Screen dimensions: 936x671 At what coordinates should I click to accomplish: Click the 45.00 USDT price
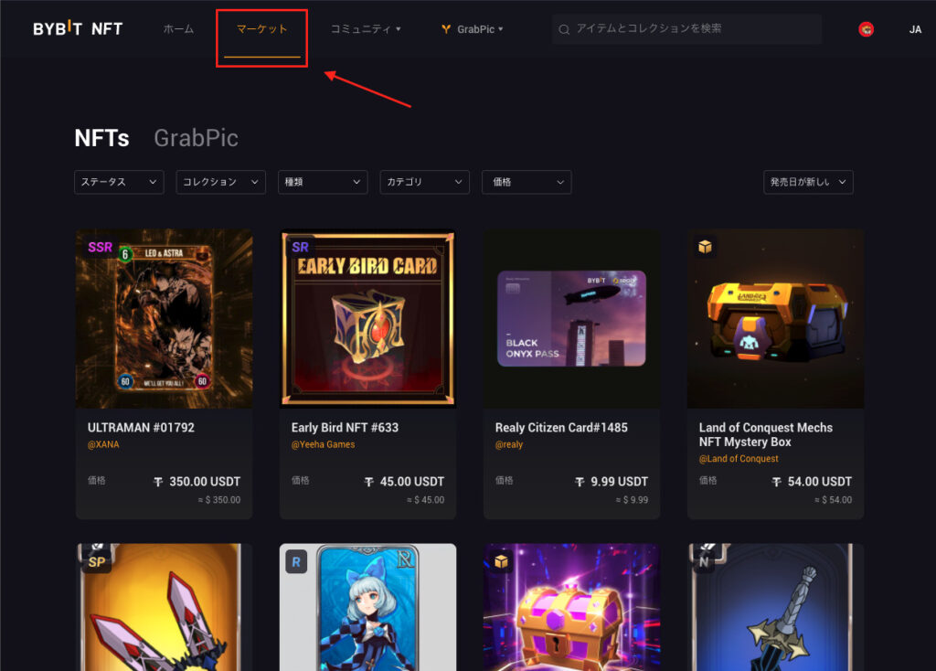(x=412, y=482)
